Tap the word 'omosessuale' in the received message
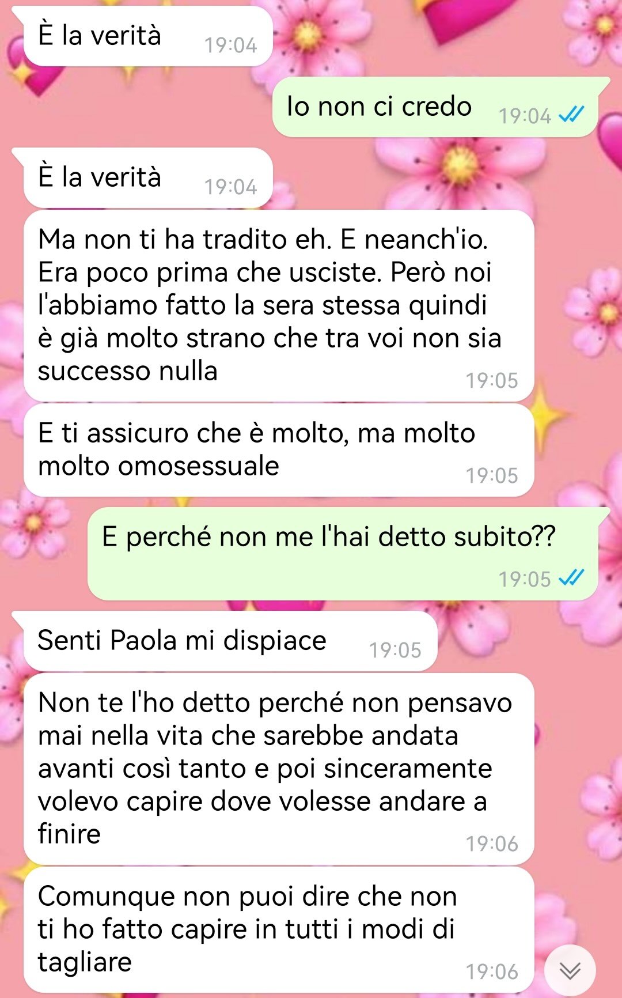This screenshot has width=622, height=998. pyautogui.click(x=198, y=466)
